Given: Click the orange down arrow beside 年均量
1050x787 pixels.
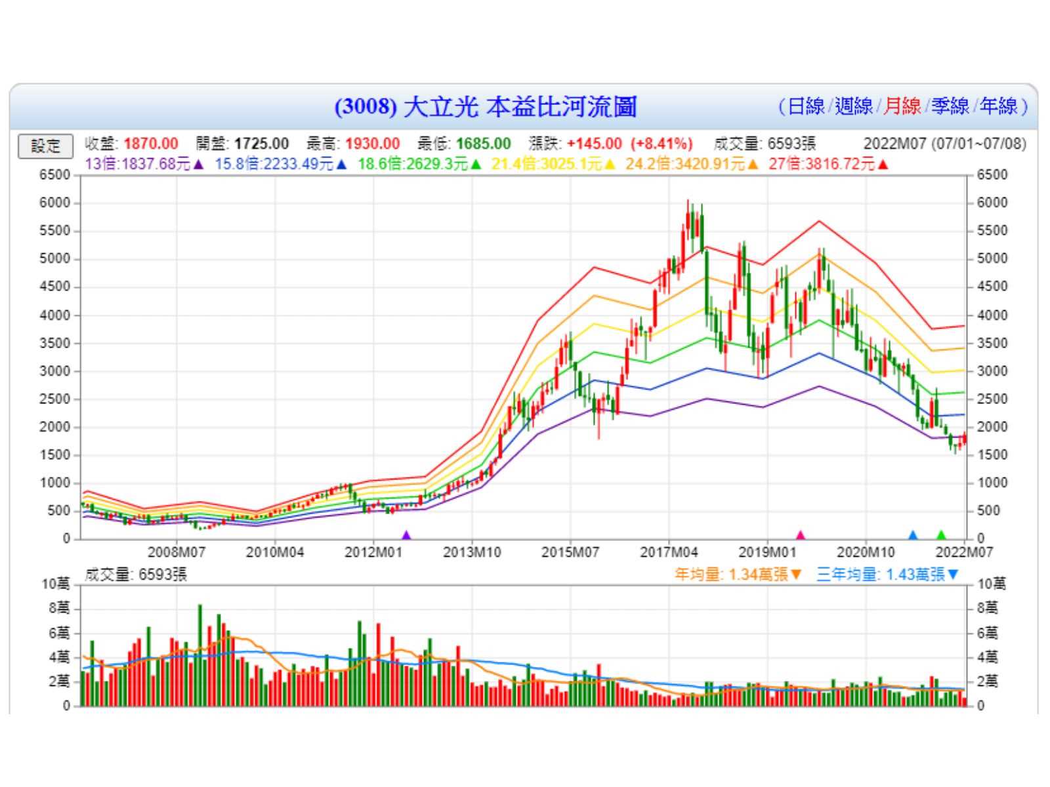Looking at the screenshot, I should coord(797,575).
